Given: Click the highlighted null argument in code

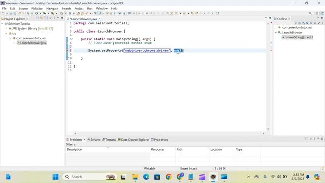Looking at the screenshot, I should [178, 51].
